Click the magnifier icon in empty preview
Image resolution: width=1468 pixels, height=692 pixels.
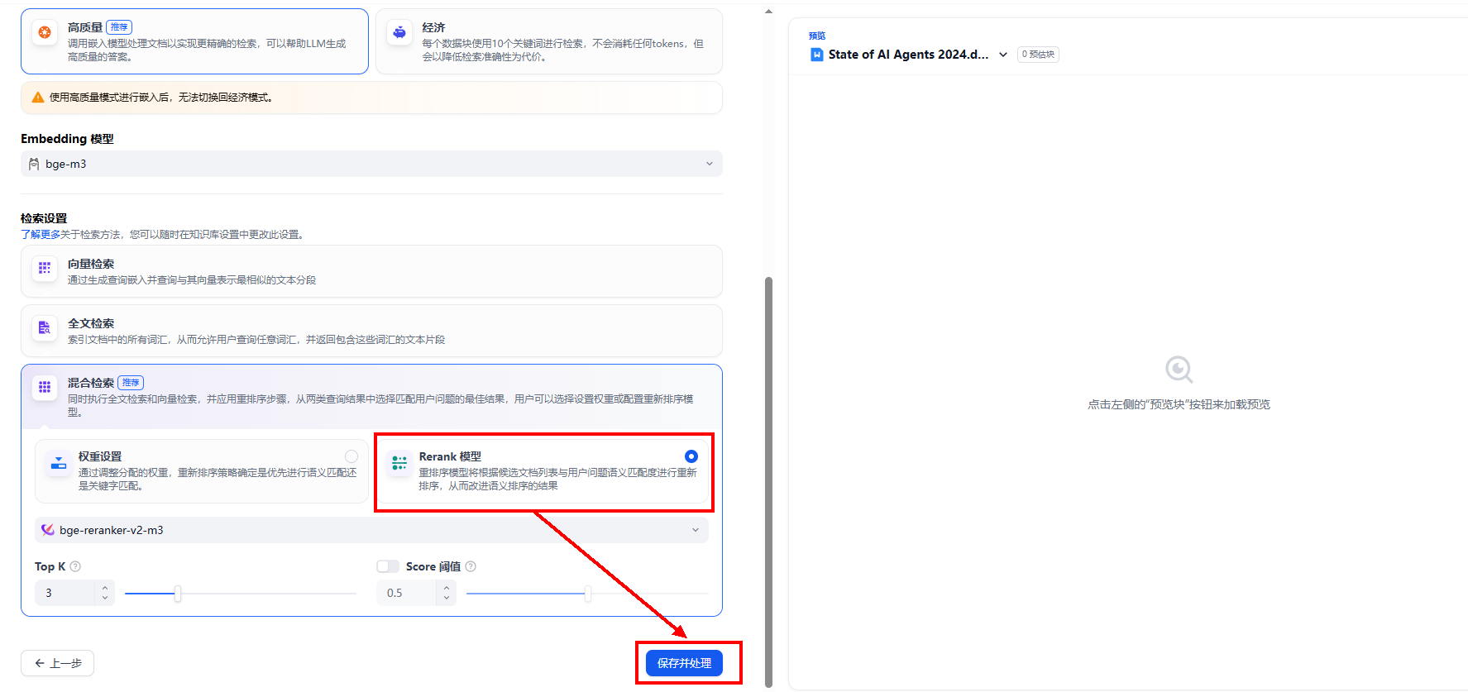pyautogui.click(x=1179, y=370)
